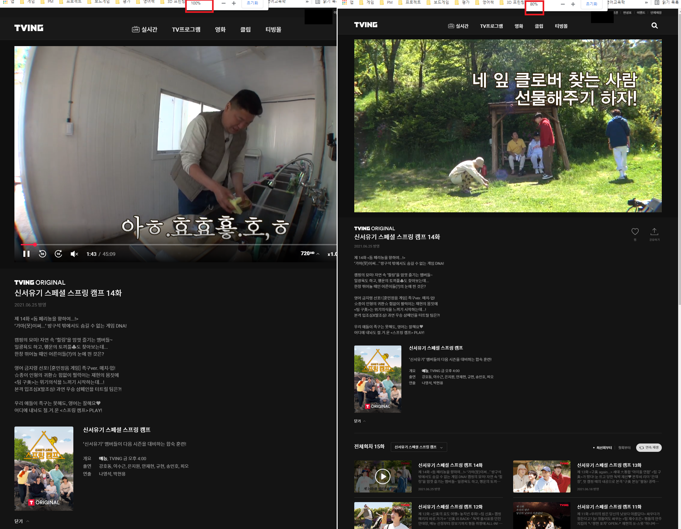681x529 pixels.
Task: Select 최신회부터 sort option
Action: 604,448
